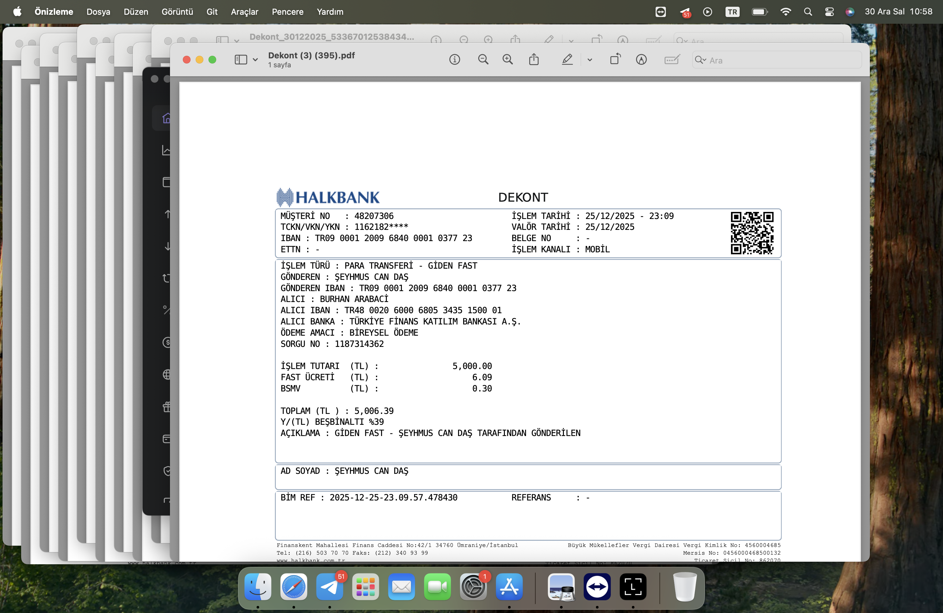Click the FAST ÜCRETİ 6.09 value
943x613 pixels.
[x=482, y=377]
